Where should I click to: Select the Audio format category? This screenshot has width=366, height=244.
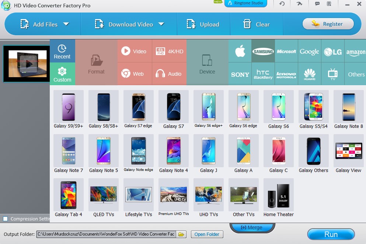[x=169, y=74]
